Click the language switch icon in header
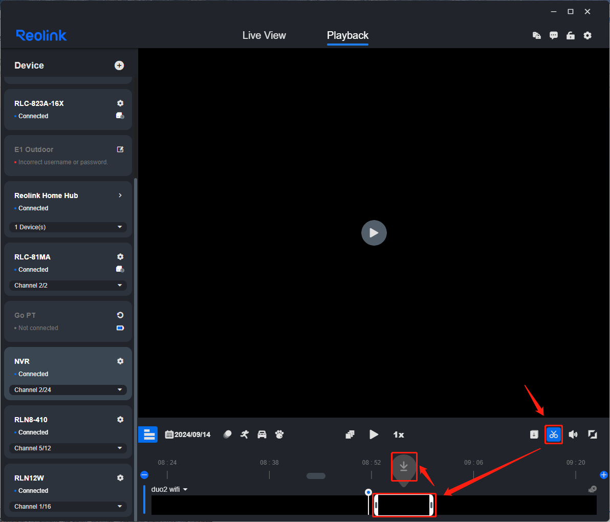The height and width of the screenshot is (522, 610). [x=536, y=35]
